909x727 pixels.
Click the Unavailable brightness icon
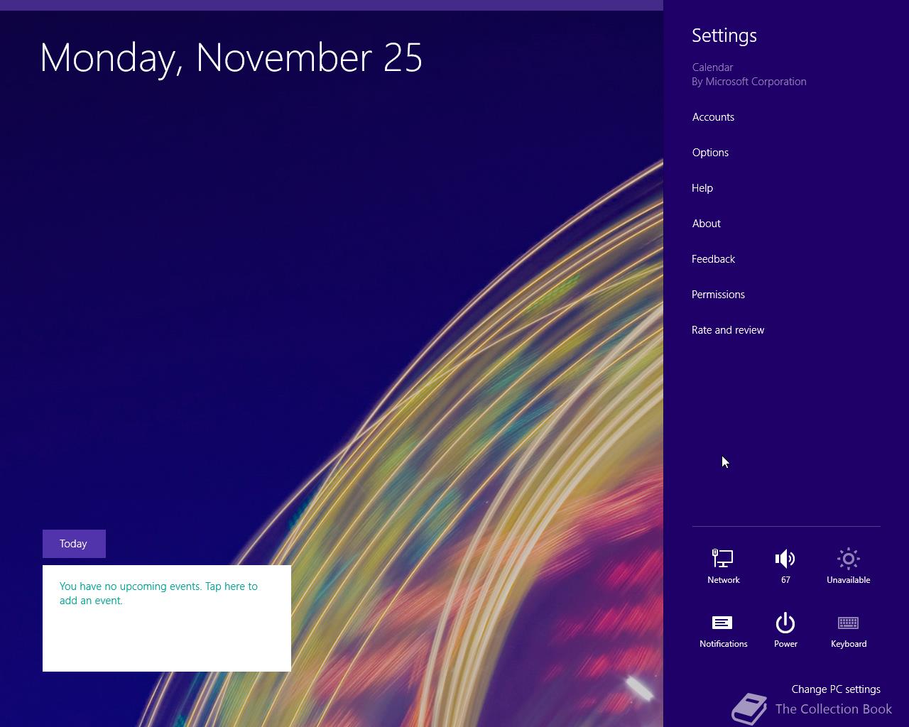[x=848, y=566]
